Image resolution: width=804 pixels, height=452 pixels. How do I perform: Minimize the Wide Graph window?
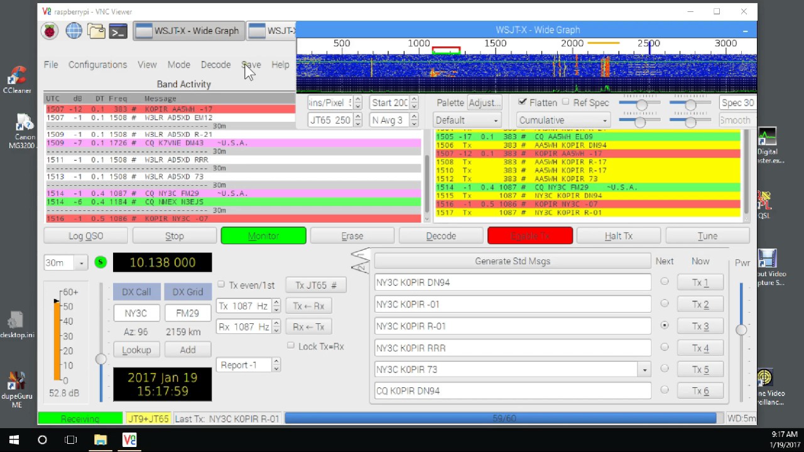(746, 30)
